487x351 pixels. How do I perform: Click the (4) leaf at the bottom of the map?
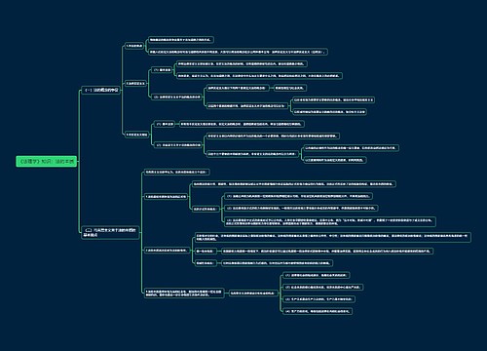tap(318, 311)
